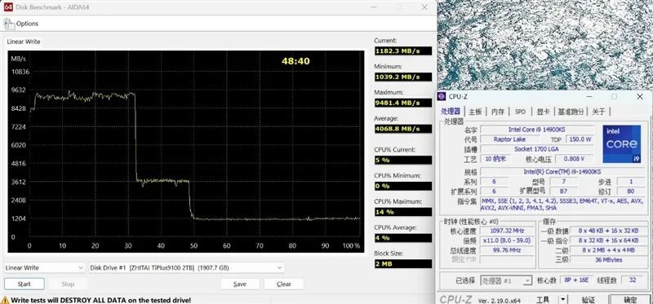653x304 pixels.
Task: Click the Average 4068.8 MB/s value
Action: pos(402,129)
